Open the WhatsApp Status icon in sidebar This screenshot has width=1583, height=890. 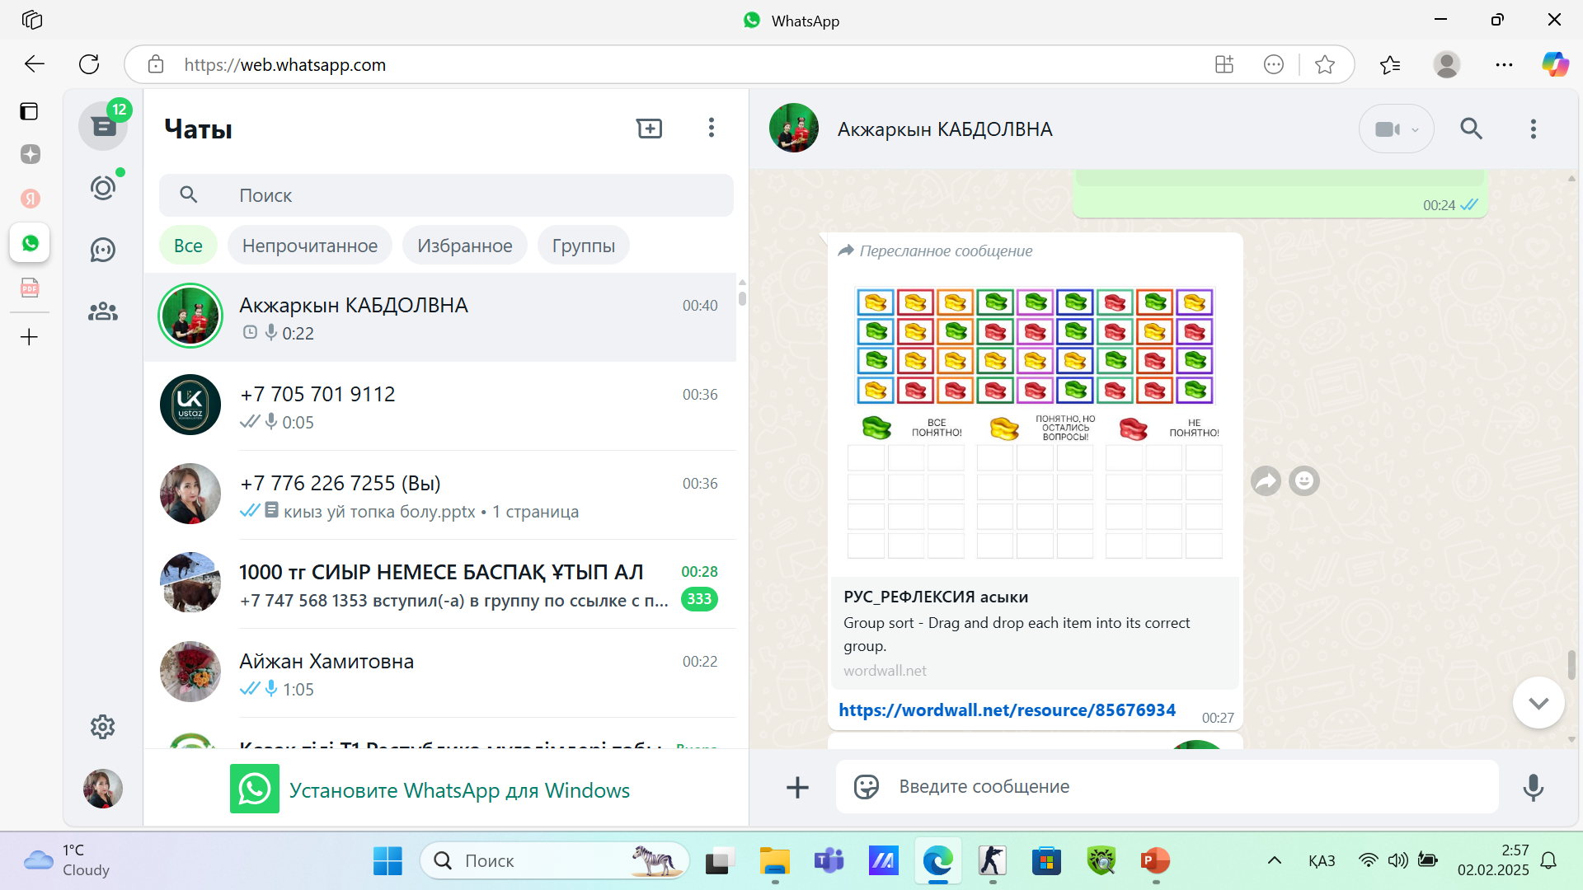[x=103, y=188]
